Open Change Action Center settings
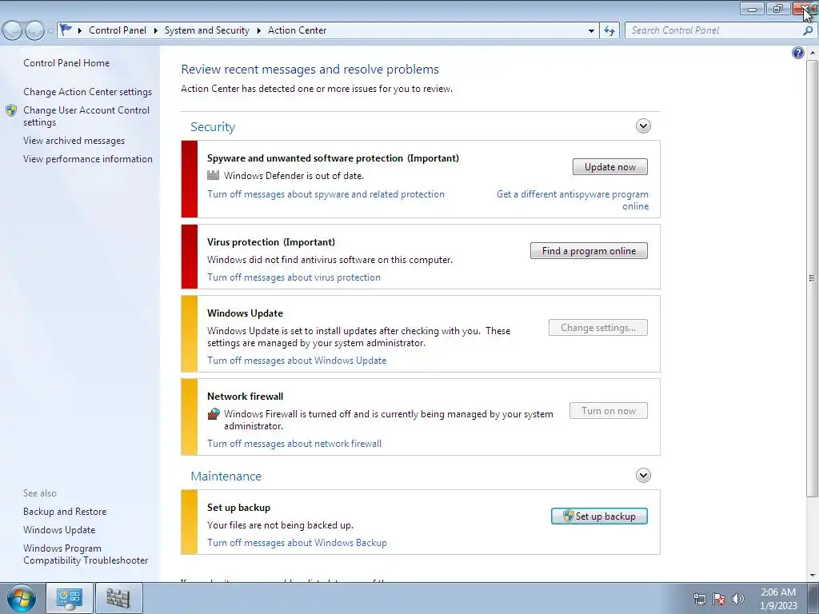 88,92
